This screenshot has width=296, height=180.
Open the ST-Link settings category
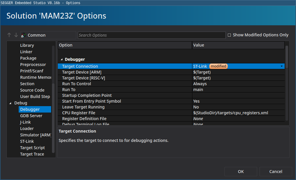[x=27, y=141]
